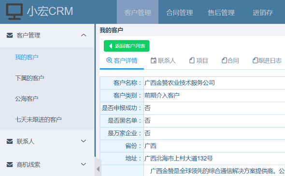Click the 是万家企业 field label
This screenshot has height=176, width=285.
[125, 133]
